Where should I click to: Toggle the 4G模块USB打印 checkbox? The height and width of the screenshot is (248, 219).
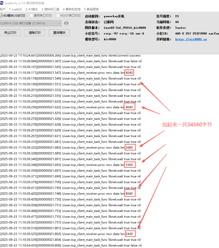tap(1, 16)
